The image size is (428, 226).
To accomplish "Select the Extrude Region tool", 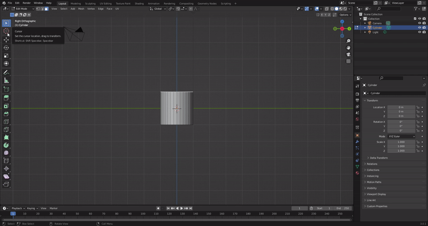I will (6, 97).
